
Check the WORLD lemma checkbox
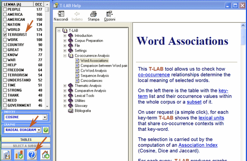click(5, 30)
